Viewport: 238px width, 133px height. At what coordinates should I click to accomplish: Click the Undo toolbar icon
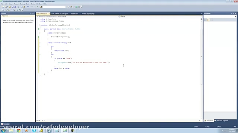[28, 7]
